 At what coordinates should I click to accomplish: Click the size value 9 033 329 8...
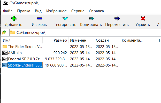pos(56,59)
